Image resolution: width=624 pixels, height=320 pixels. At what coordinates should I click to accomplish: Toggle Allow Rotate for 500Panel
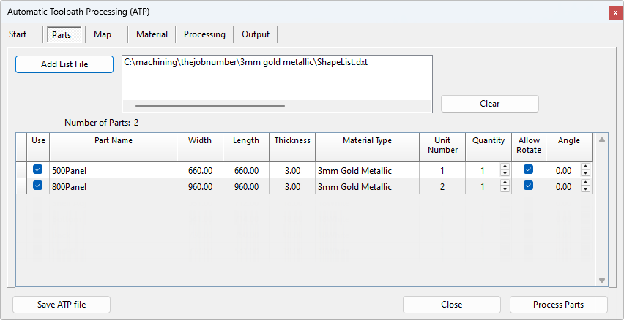[528, 169]
